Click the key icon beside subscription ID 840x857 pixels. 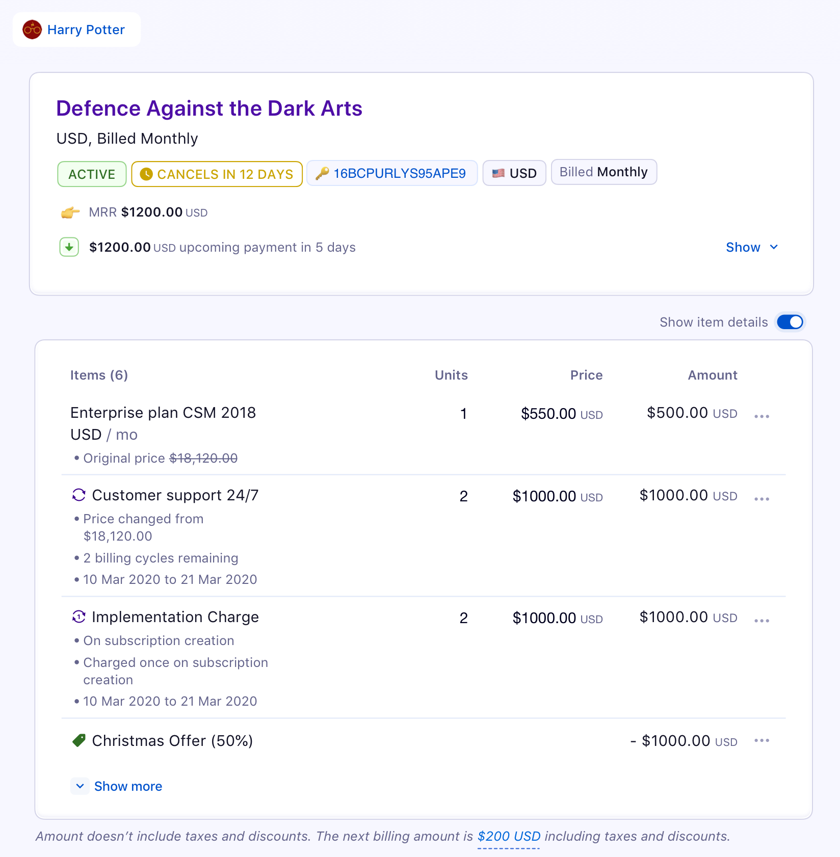coord(322,174)
